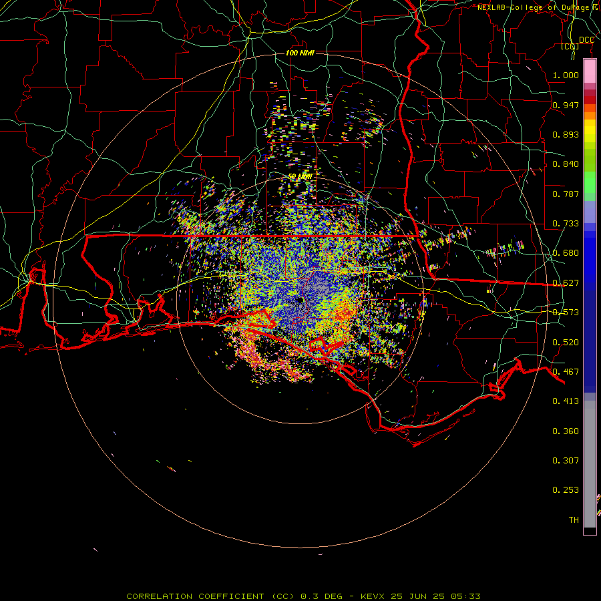Click the [CC] legend unit label

[x=570, y=46]
